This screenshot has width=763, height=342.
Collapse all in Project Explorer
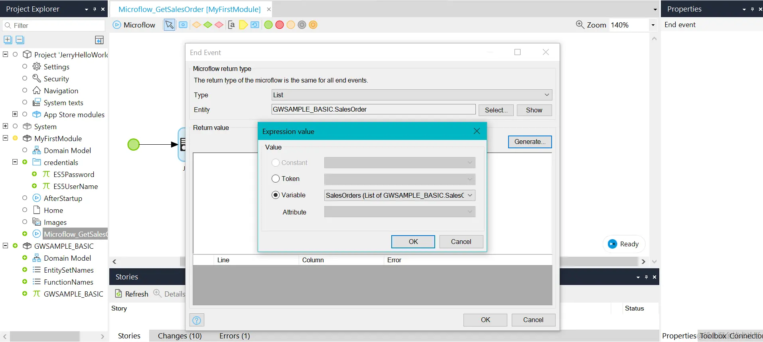[x=20, y=39]
